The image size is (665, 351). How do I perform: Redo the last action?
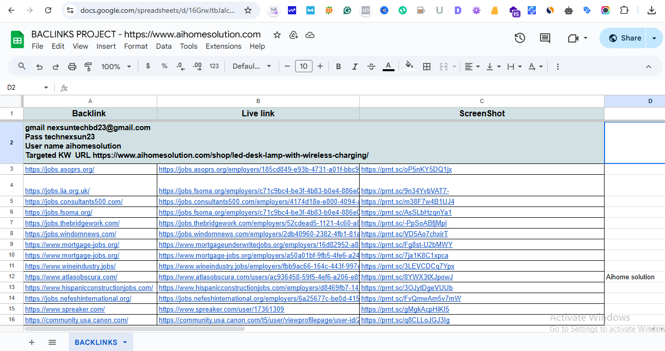click(x=56, y=67)
